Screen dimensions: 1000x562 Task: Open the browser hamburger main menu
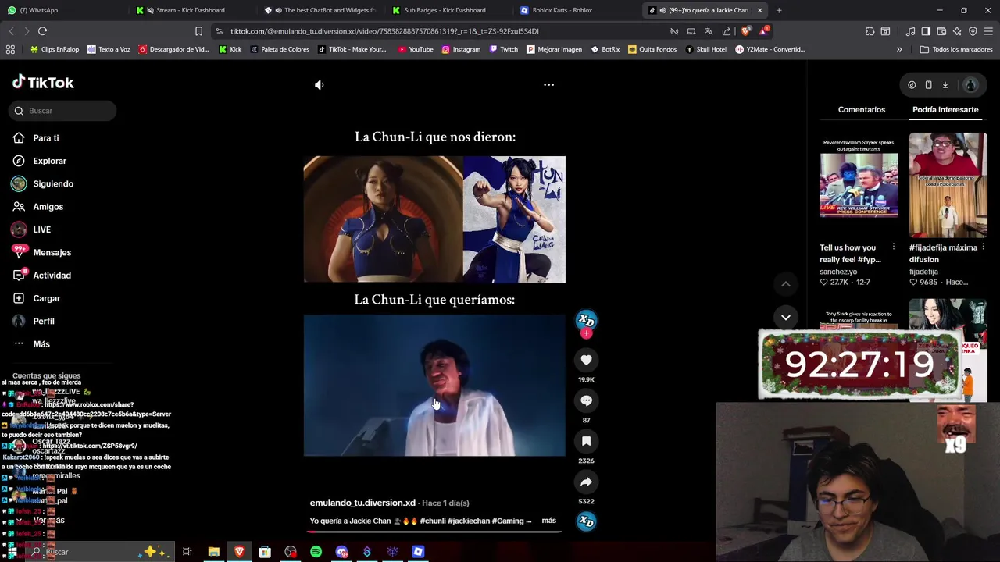(988, 31)
